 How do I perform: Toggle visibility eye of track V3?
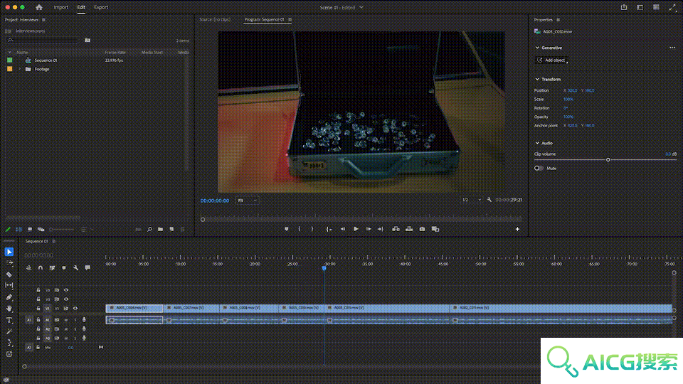tap(66, 290)
